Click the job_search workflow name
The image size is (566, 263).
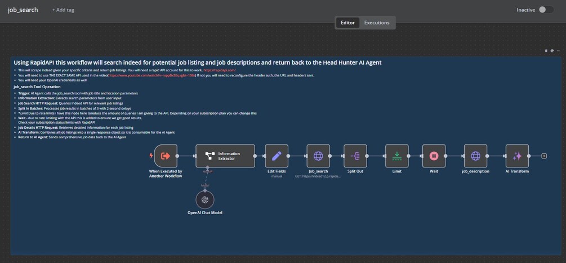point(23,10)
